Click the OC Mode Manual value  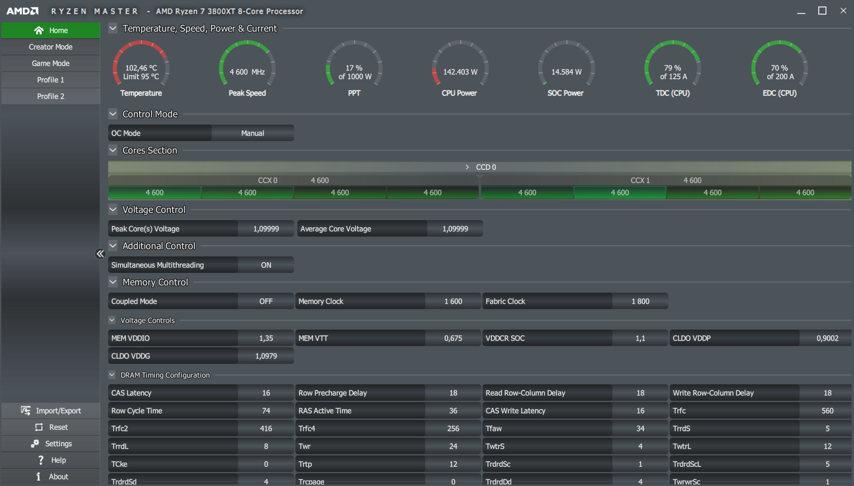[252, 133]
